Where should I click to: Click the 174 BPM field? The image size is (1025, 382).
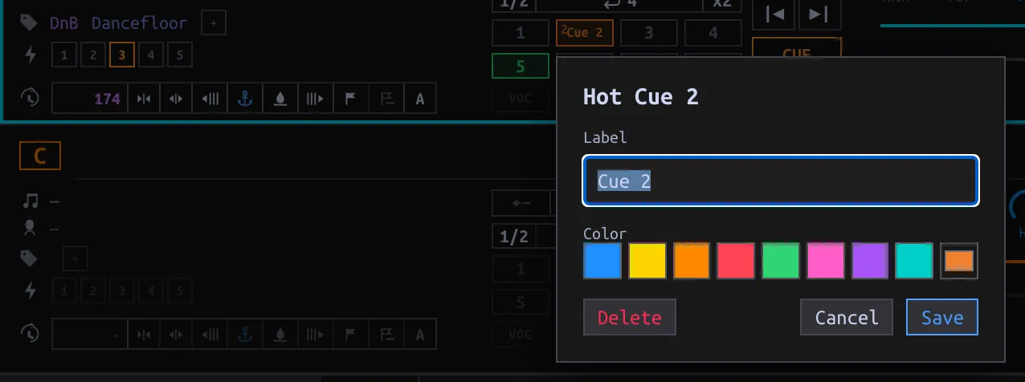91,99
